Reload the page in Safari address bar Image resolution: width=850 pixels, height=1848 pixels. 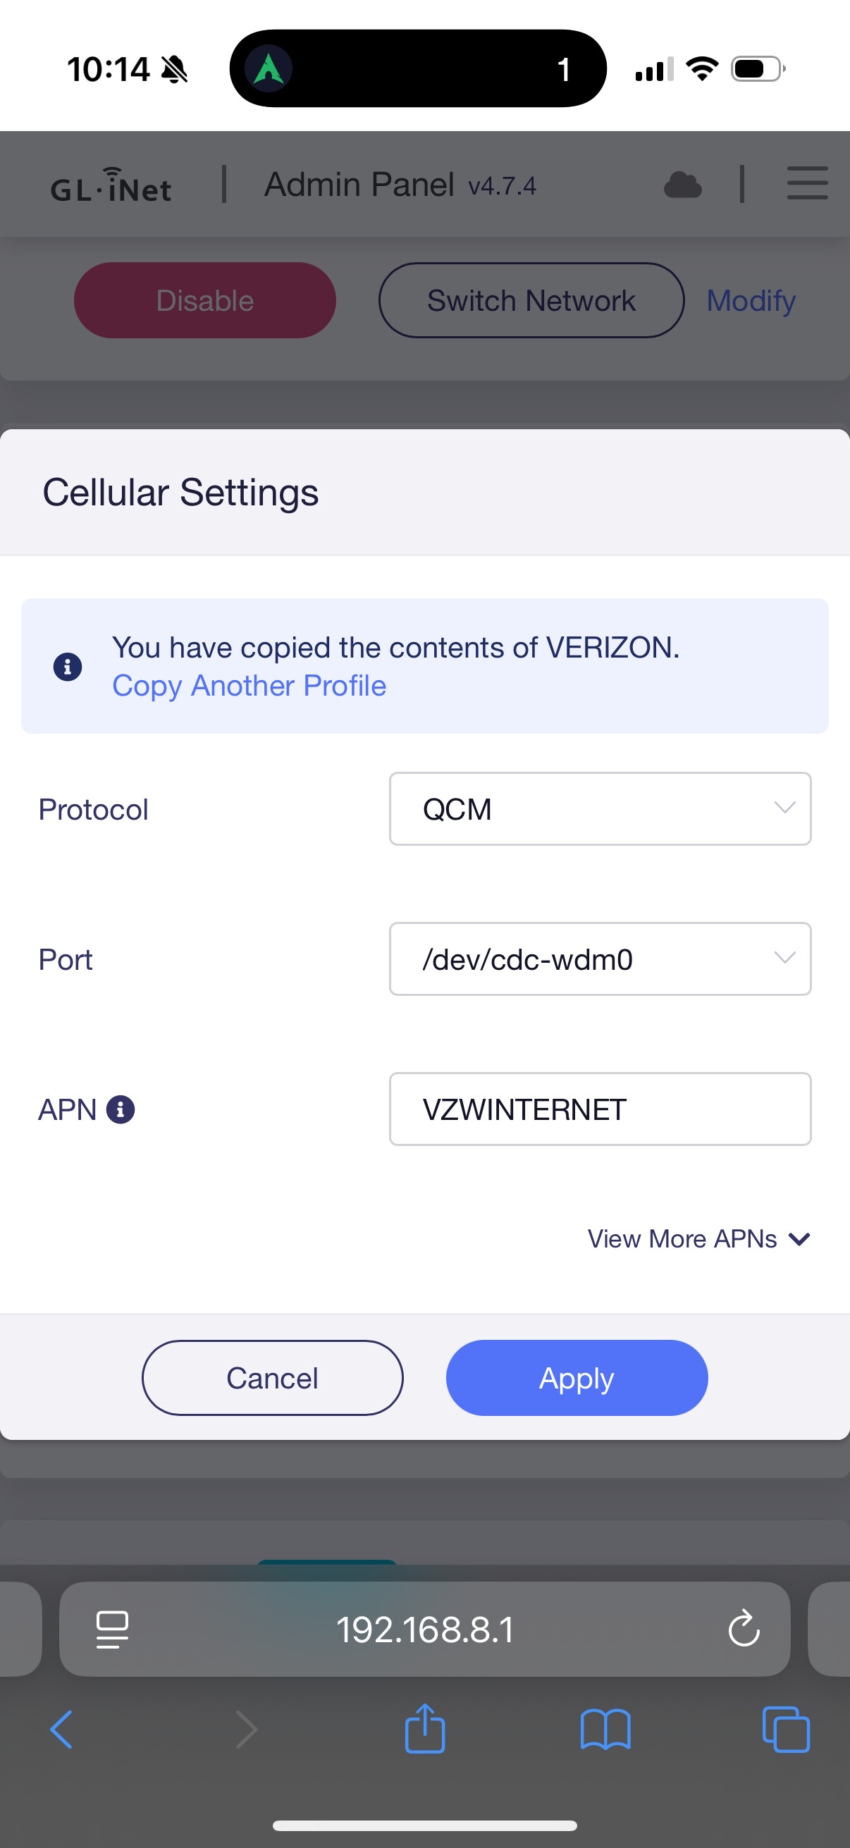click(743, 1629)
